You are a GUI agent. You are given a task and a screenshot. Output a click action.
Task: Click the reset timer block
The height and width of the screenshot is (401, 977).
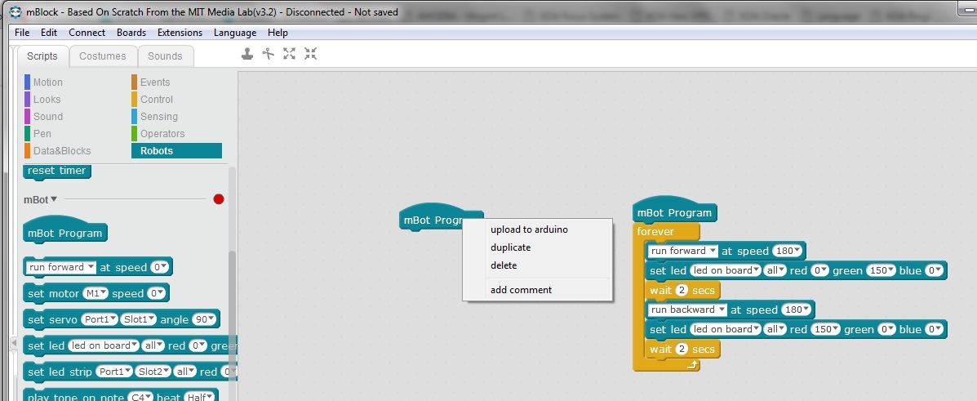pos(56,171)
